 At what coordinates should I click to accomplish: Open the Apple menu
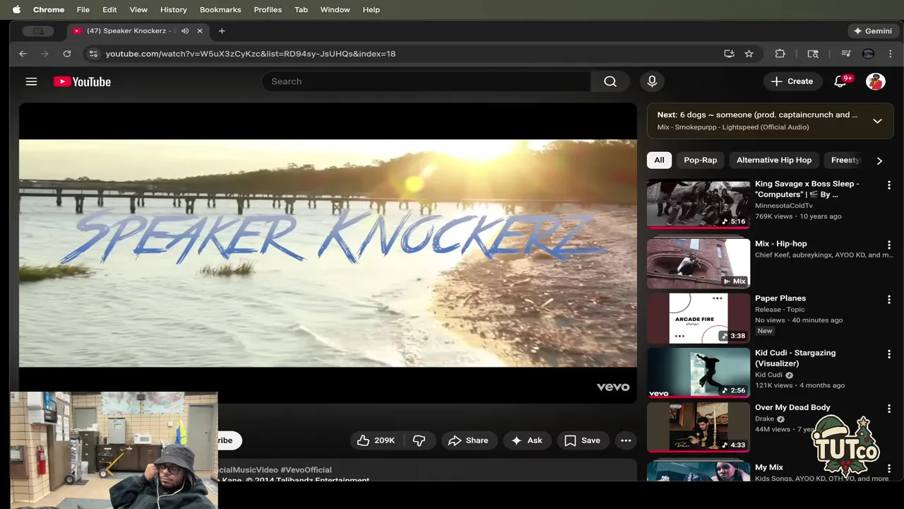16,9
